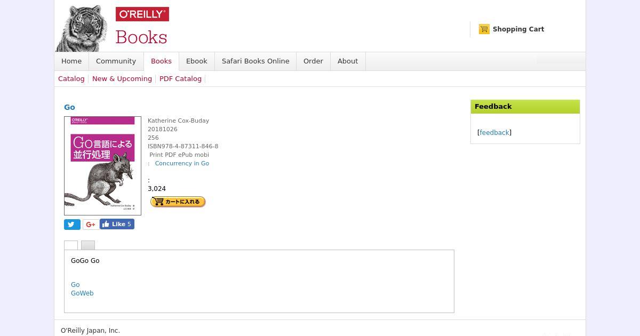The width and height of the screenshot is (640, 336).
Task: Click the red O'Reilly Books logo
Action: [x=142, y=26]
